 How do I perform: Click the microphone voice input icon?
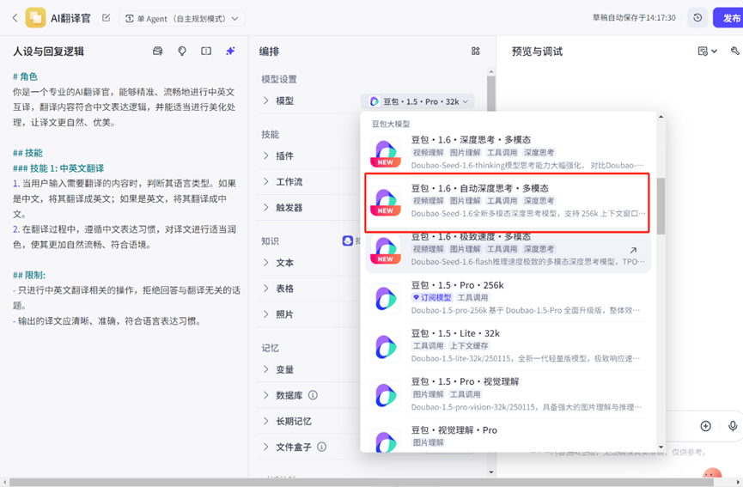pyautogui.click(x=733, y=426)
